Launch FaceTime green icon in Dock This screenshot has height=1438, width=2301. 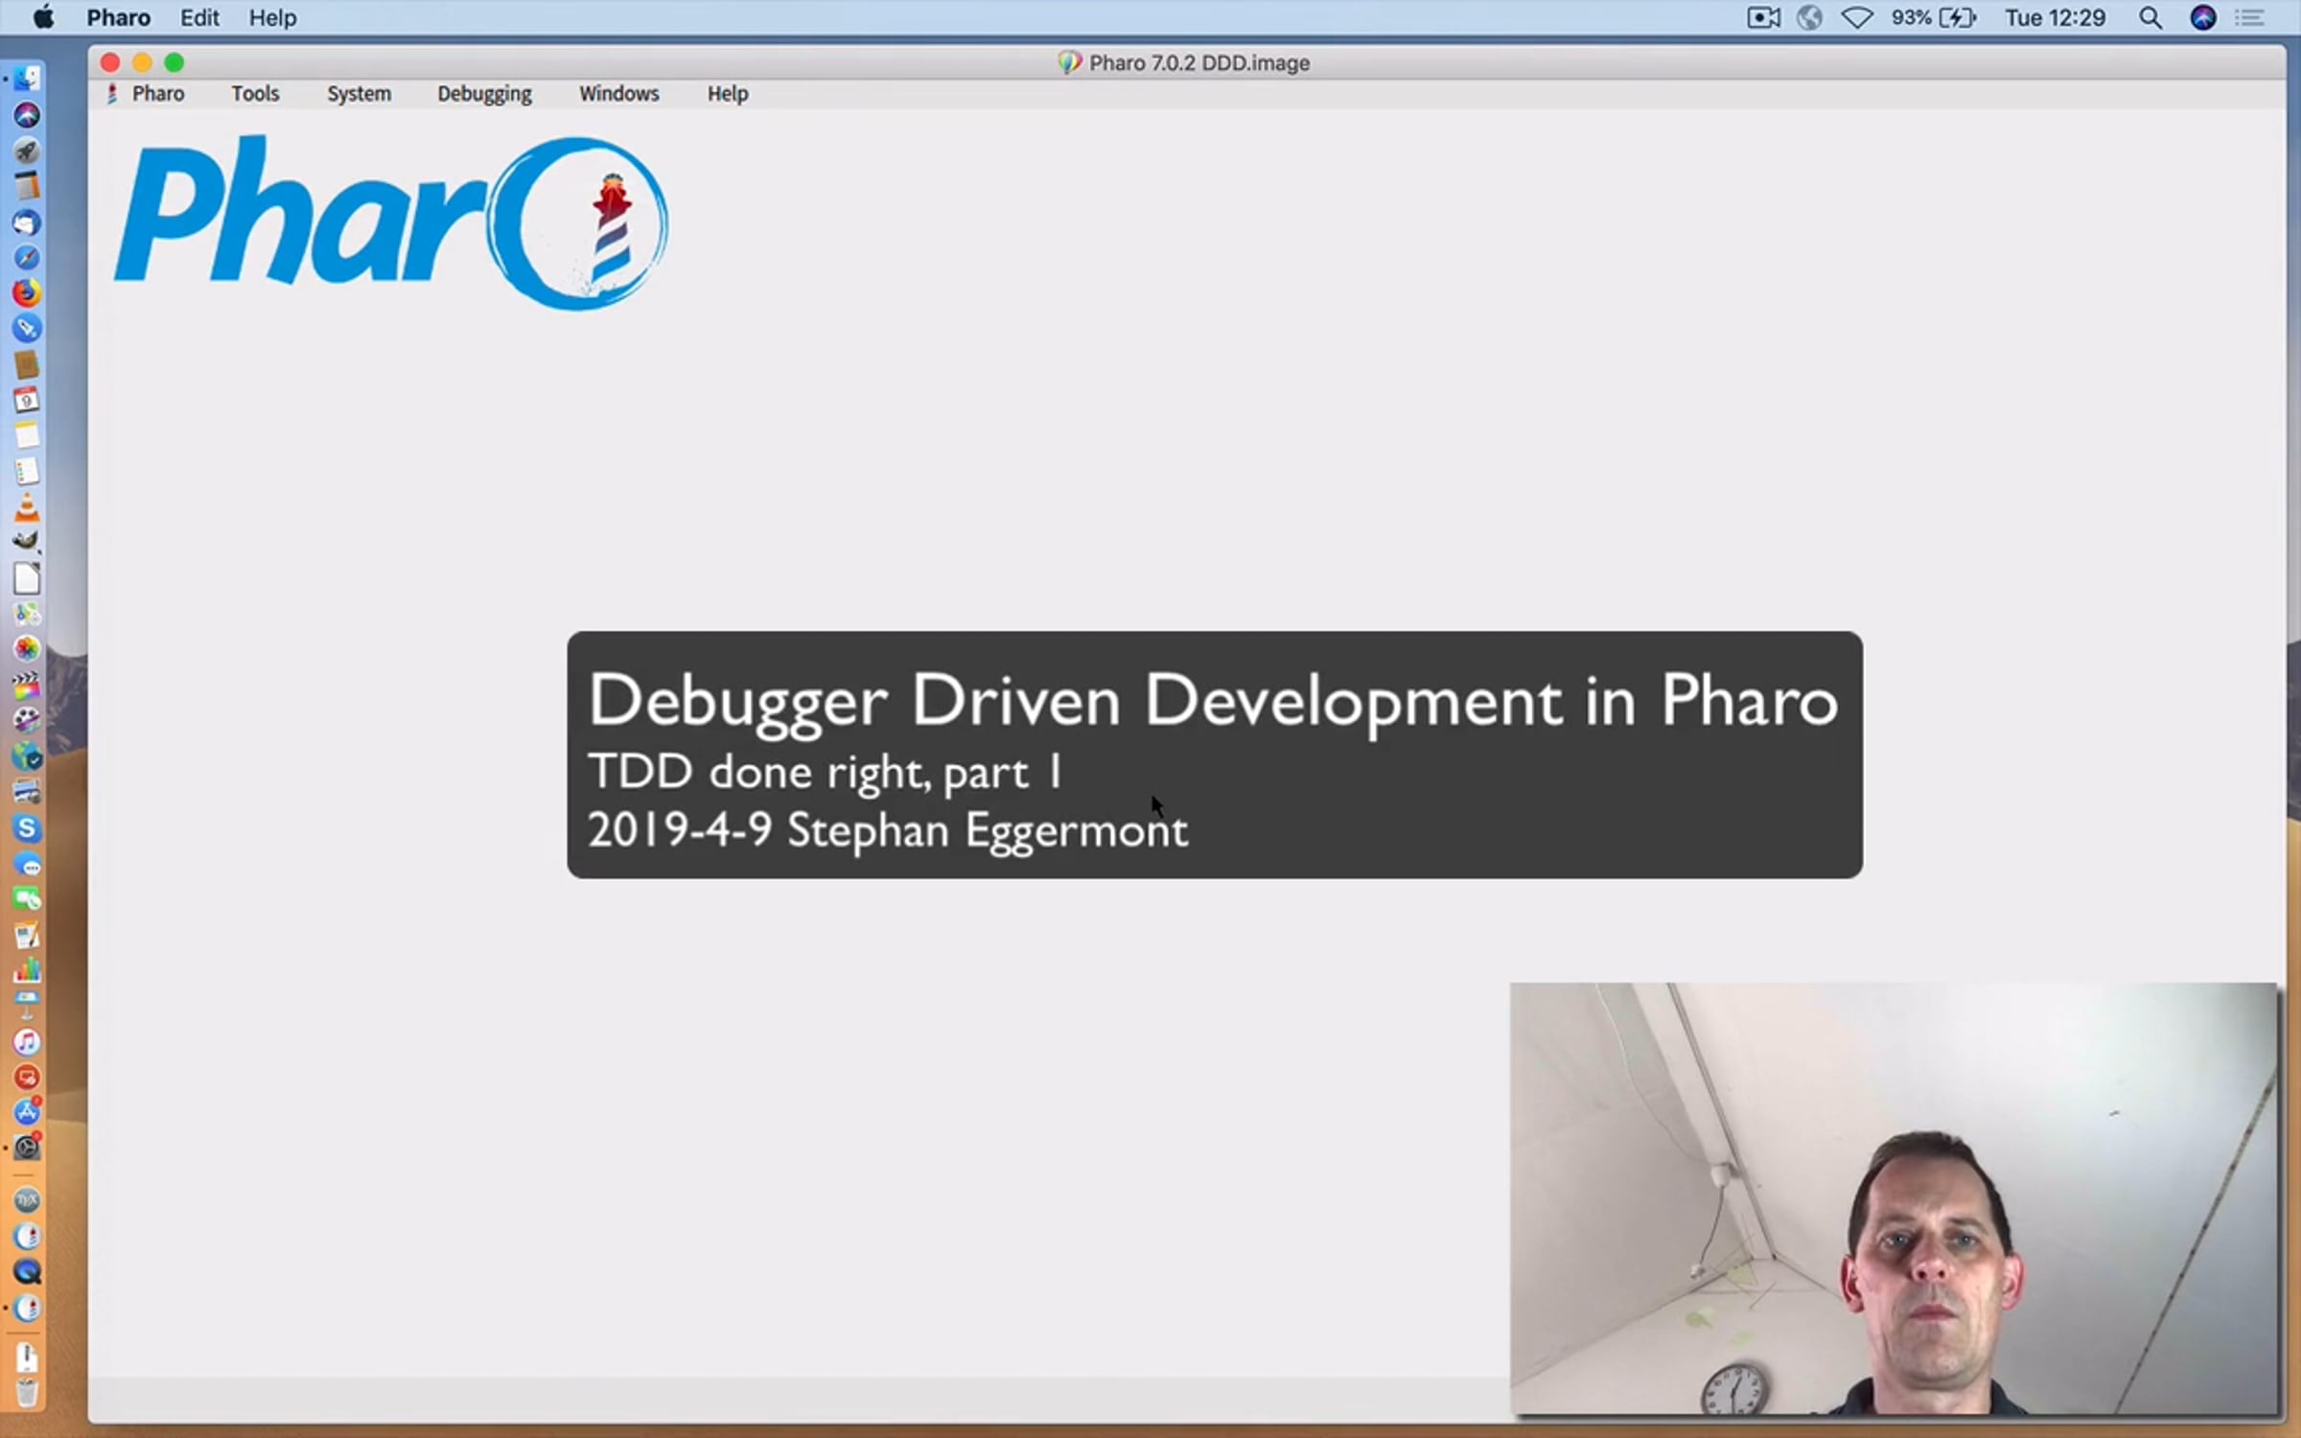point(27,899)
